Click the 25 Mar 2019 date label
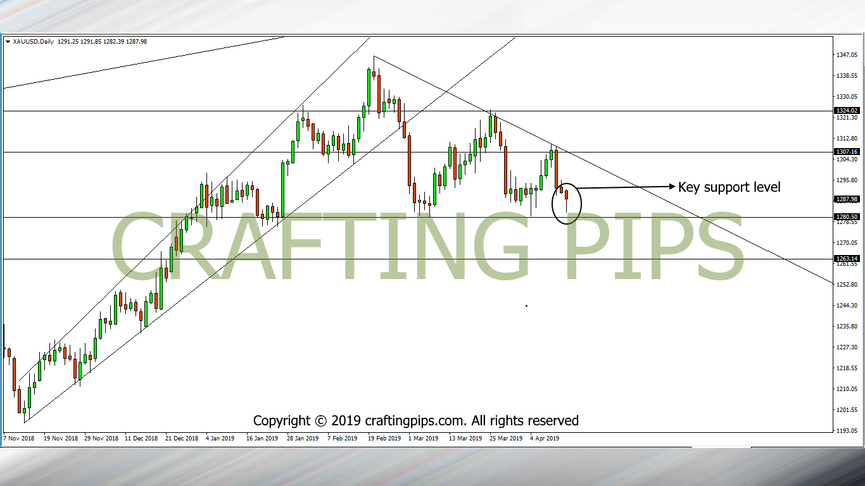 [506, 438]
